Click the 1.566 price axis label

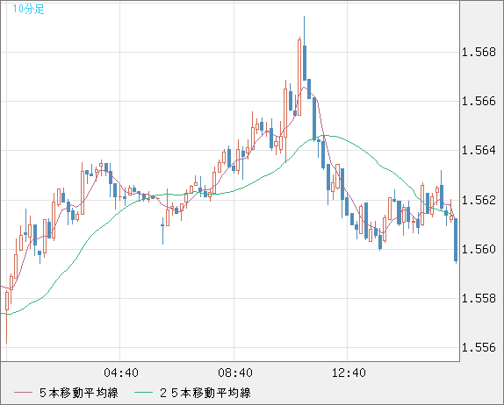(479, 102)
